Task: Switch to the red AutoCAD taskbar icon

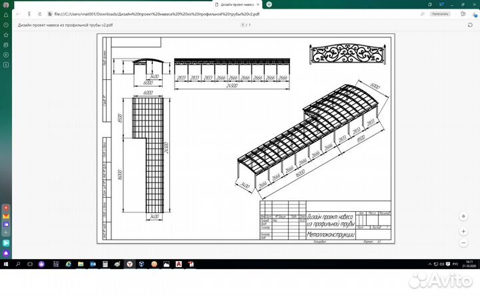Action: (179, 264)
